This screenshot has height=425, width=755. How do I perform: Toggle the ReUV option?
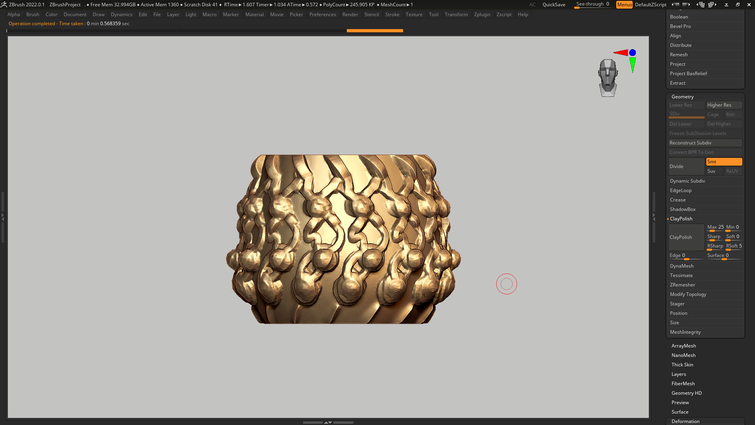coord(733,171)
